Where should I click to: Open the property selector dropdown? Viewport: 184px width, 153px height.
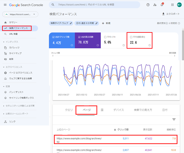[x=20, y=14]
